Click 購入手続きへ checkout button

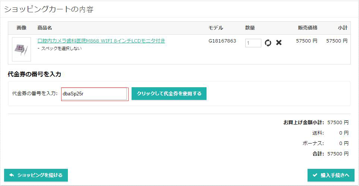pyautogui.click(x=331, y=175)
